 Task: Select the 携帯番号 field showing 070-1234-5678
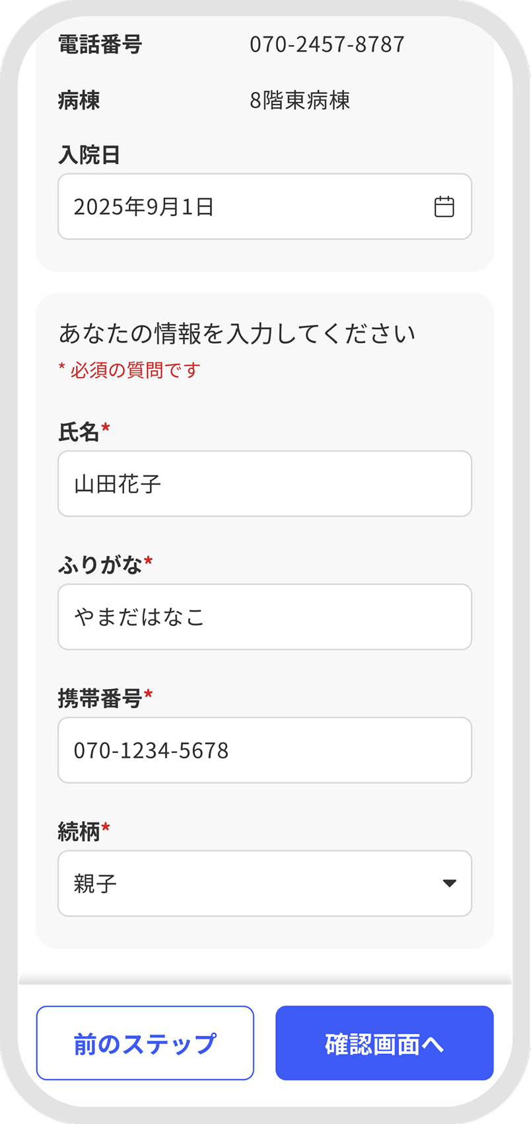click(x=265, y=750)
